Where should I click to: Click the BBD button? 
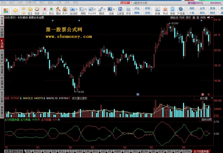tap(137, 13)
